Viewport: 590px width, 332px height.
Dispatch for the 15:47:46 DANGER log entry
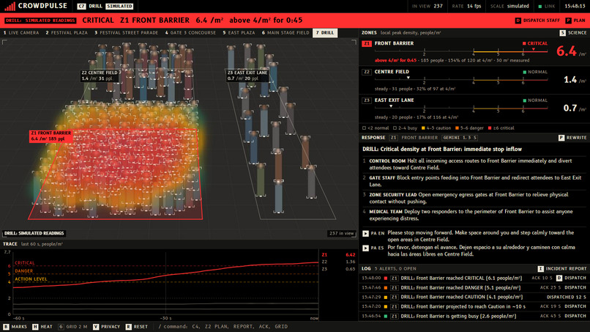tap(575, 287)
